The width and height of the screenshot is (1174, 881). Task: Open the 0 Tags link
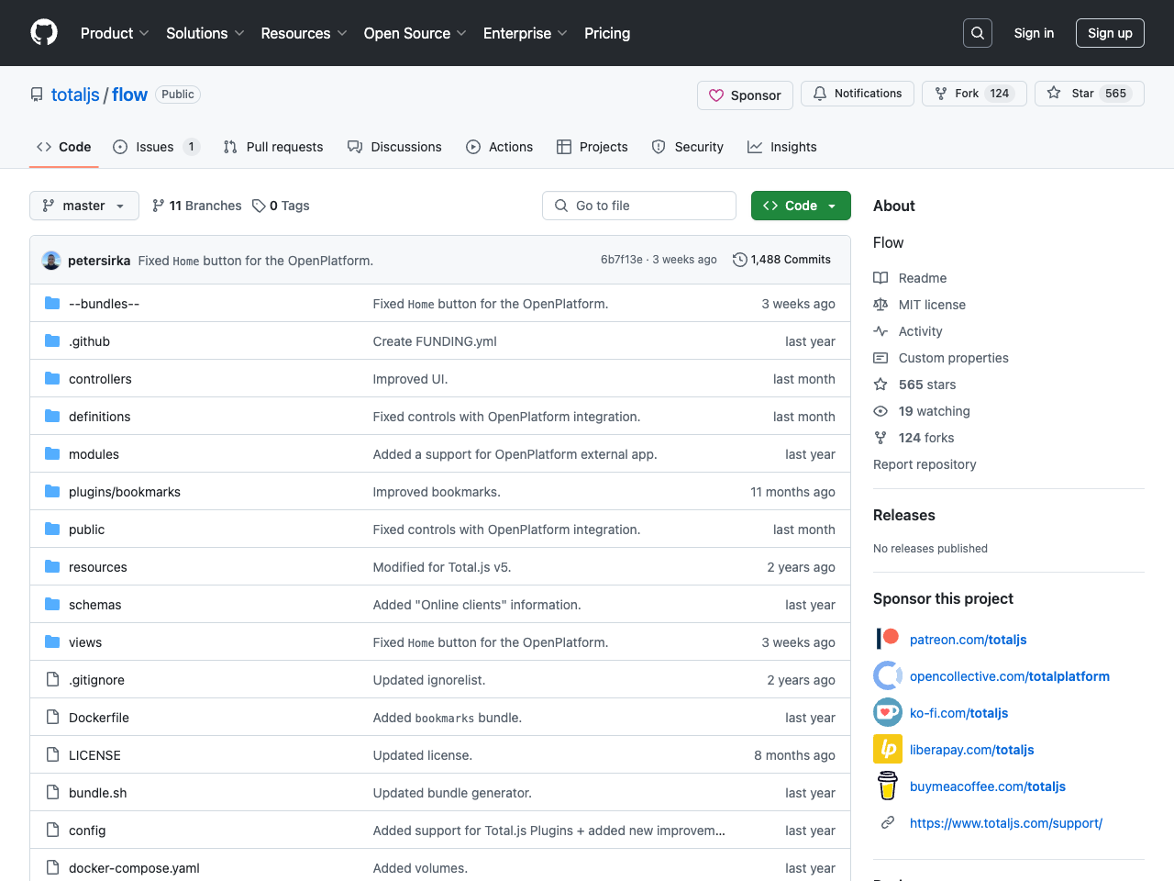pyautogui.click(x=282, y=206)
